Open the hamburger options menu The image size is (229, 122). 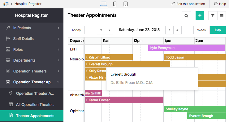tap(222, 15)
